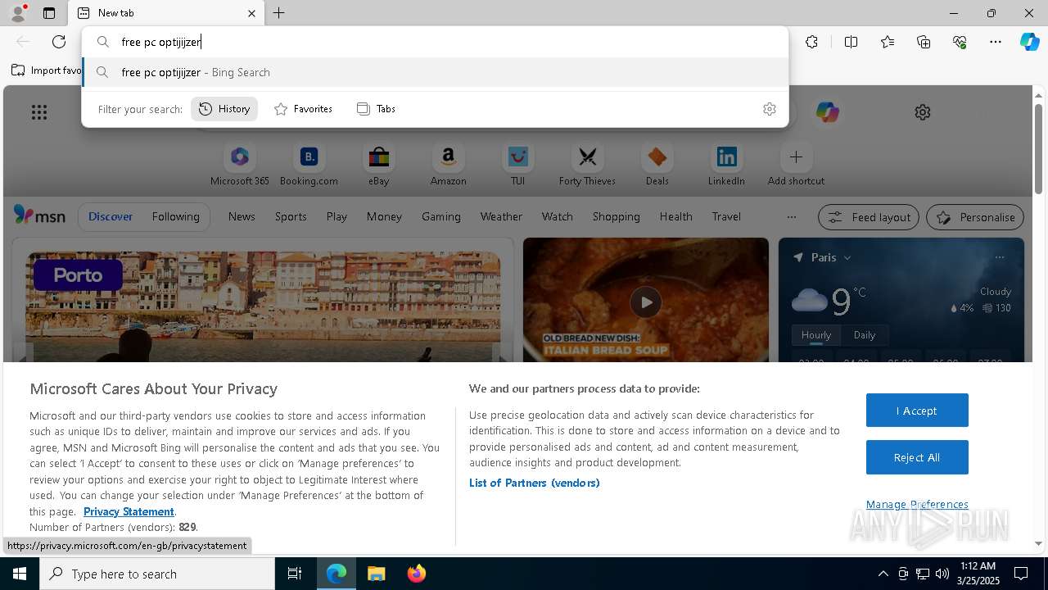
Task: Open search filter settings gear
Action: click(x=770, y=109)
